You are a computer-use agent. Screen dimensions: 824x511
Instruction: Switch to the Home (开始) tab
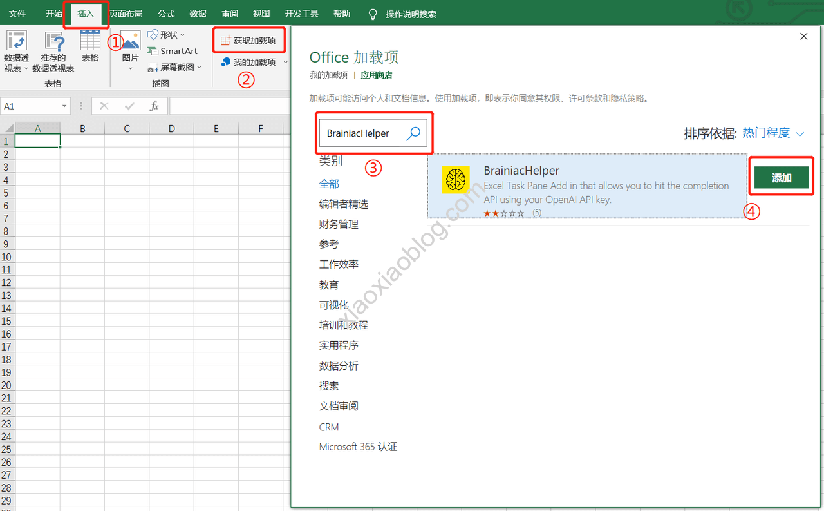coord(54,14)
